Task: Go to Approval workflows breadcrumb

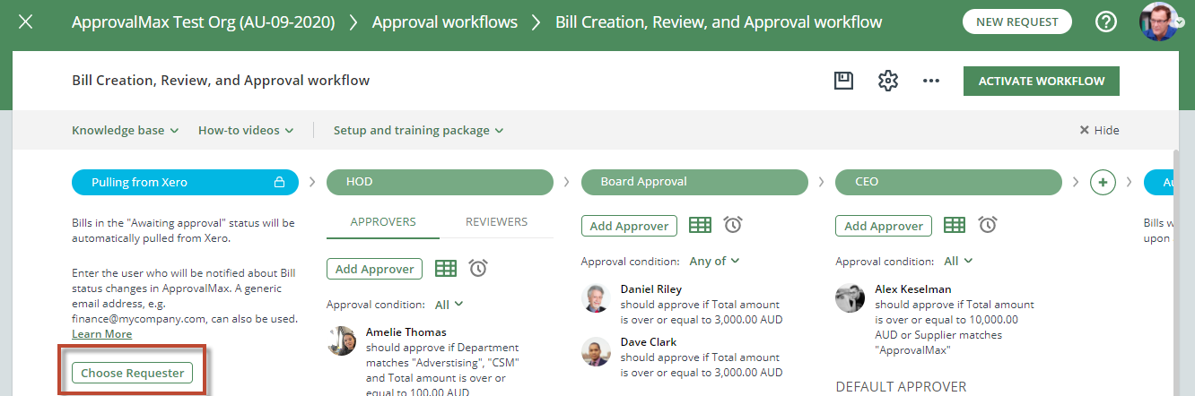Action: coord(445,22)
